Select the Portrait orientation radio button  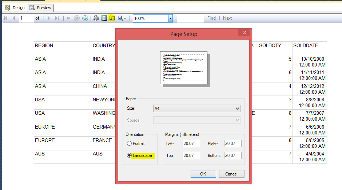tap(129, 143)
